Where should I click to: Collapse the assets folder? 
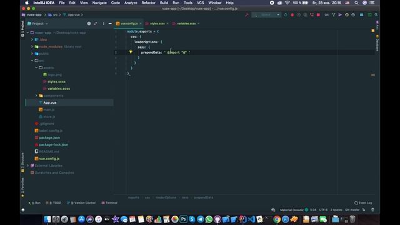click(36, 67)
